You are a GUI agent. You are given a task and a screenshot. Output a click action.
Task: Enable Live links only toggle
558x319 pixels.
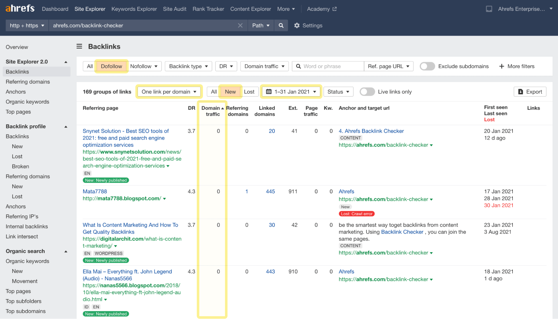tap(367, 92)
